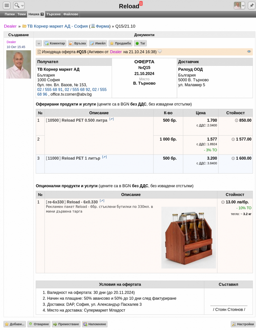Image resolution: width=256 pixels, height=330 pixels.
Task: Click the Отваряне button
Action: tap(39, 324)
